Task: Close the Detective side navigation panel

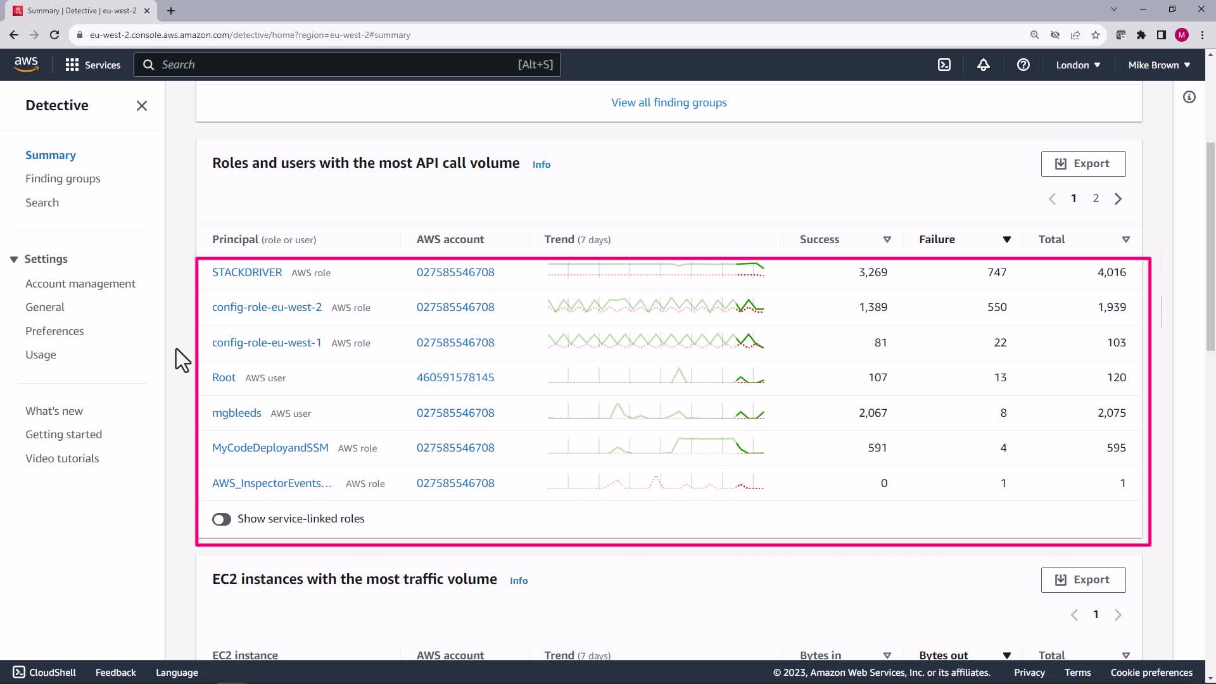Action: (x=142, y=106)
